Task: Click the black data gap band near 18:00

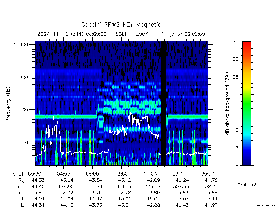Action: pyautogui.click(x=163, y=103)
